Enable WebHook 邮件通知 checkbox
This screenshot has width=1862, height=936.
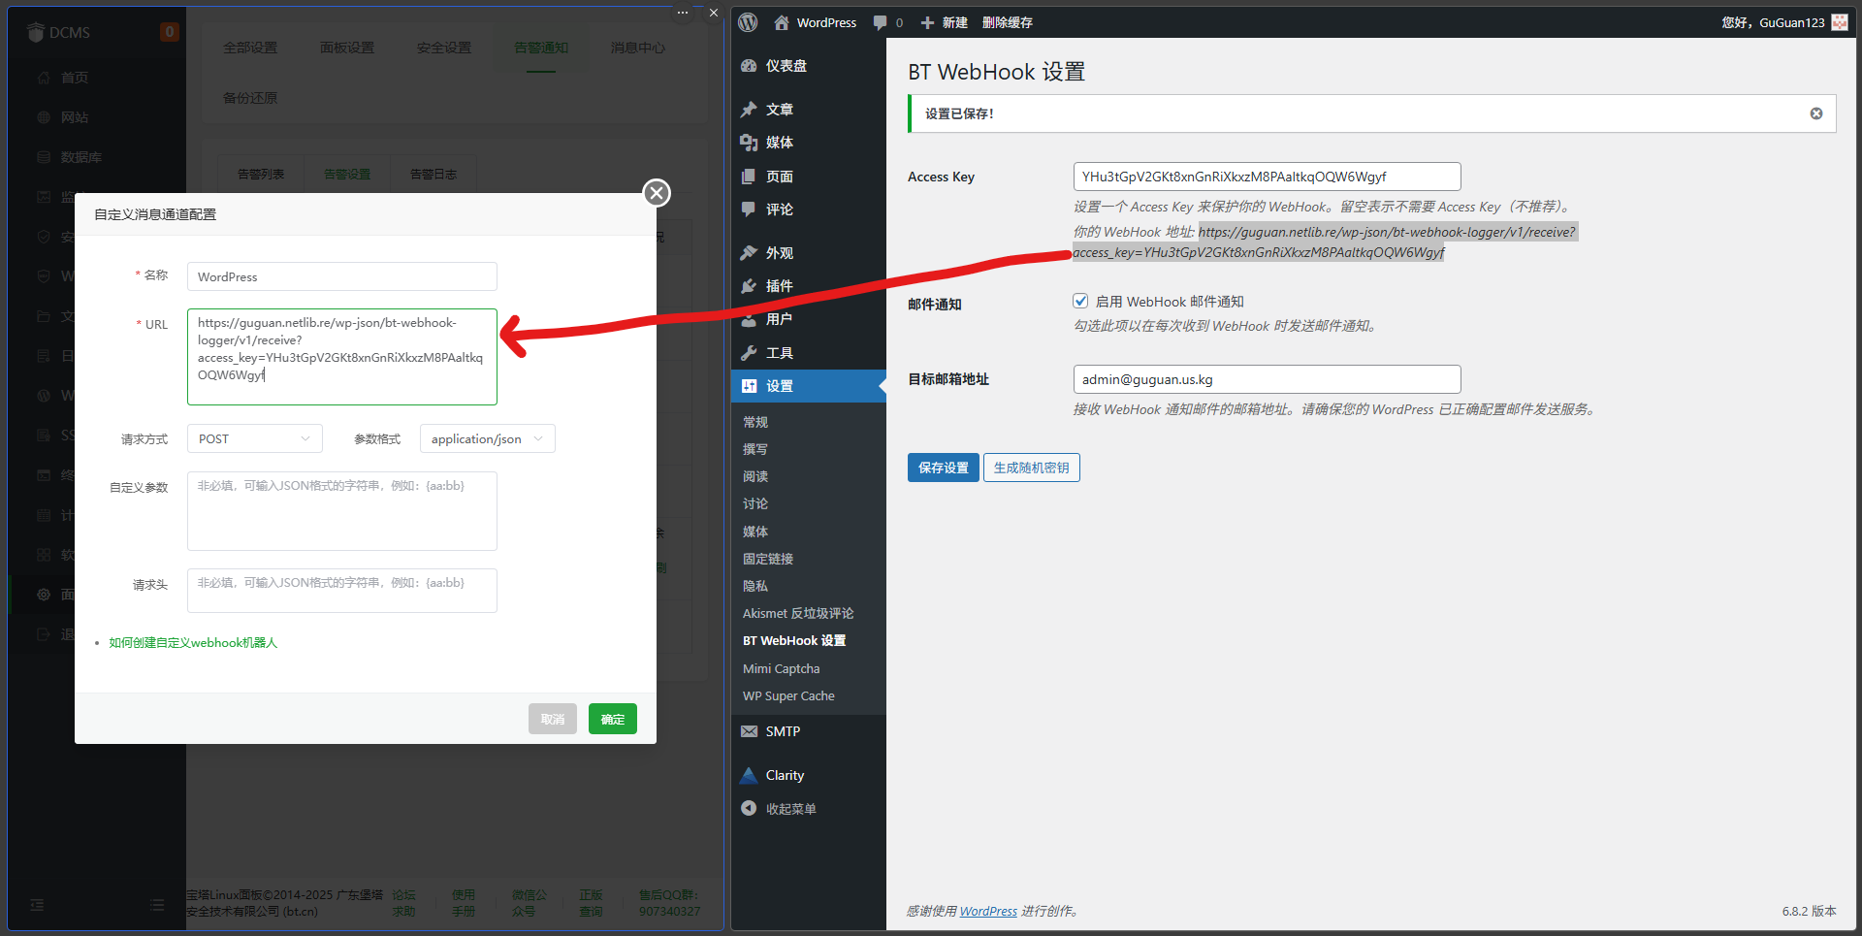(1080, 301)
